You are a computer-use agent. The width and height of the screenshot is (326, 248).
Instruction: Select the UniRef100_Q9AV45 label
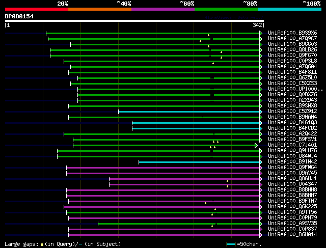point(292,173)
